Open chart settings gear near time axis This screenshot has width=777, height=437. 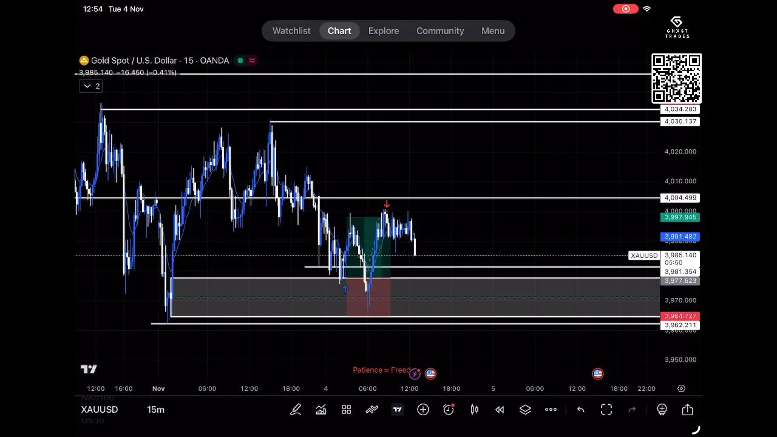[x=681, y=388]
